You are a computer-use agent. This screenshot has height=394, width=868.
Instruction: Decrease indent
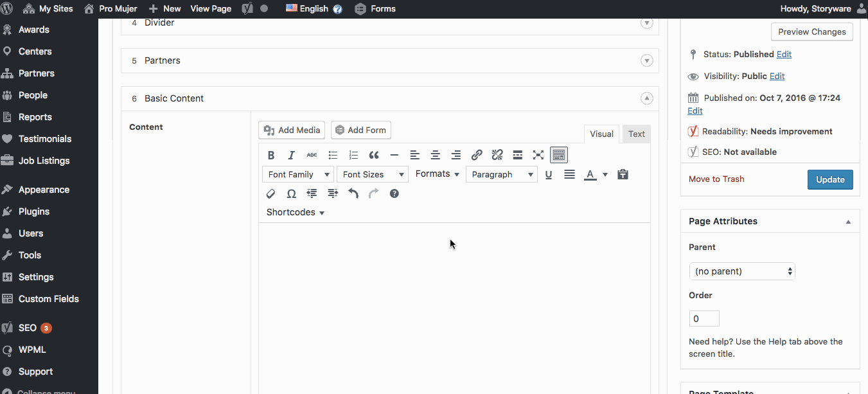[312, 193]
